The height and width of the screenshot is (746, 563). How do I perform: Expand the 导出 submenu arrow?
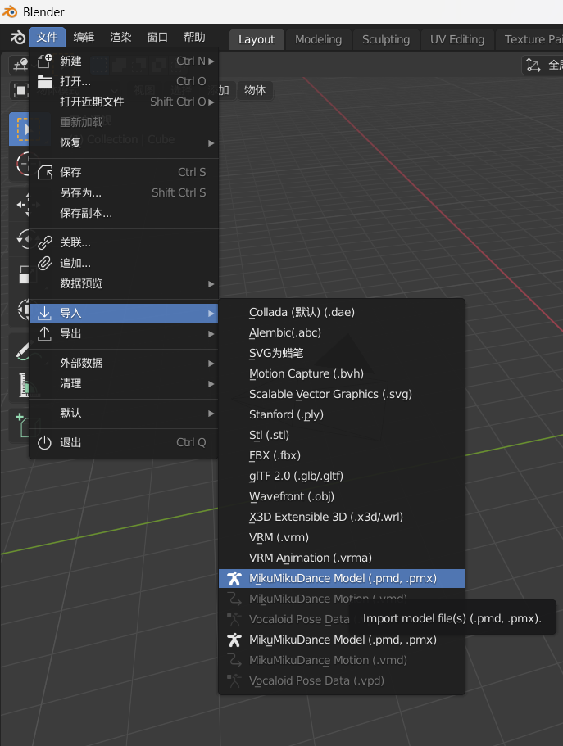click(x=211, y=334)
